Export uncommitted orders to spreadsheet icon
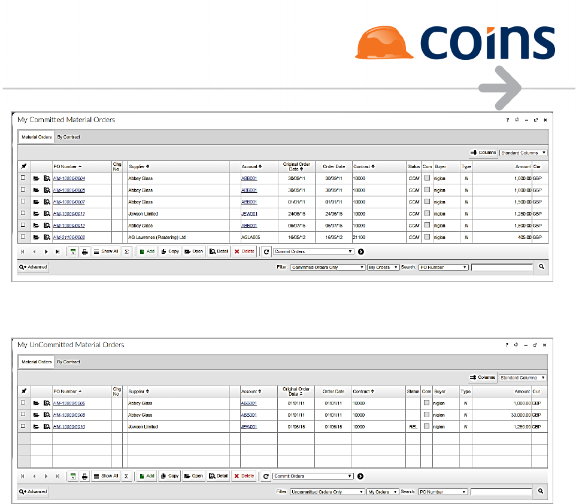 [73, 476]
